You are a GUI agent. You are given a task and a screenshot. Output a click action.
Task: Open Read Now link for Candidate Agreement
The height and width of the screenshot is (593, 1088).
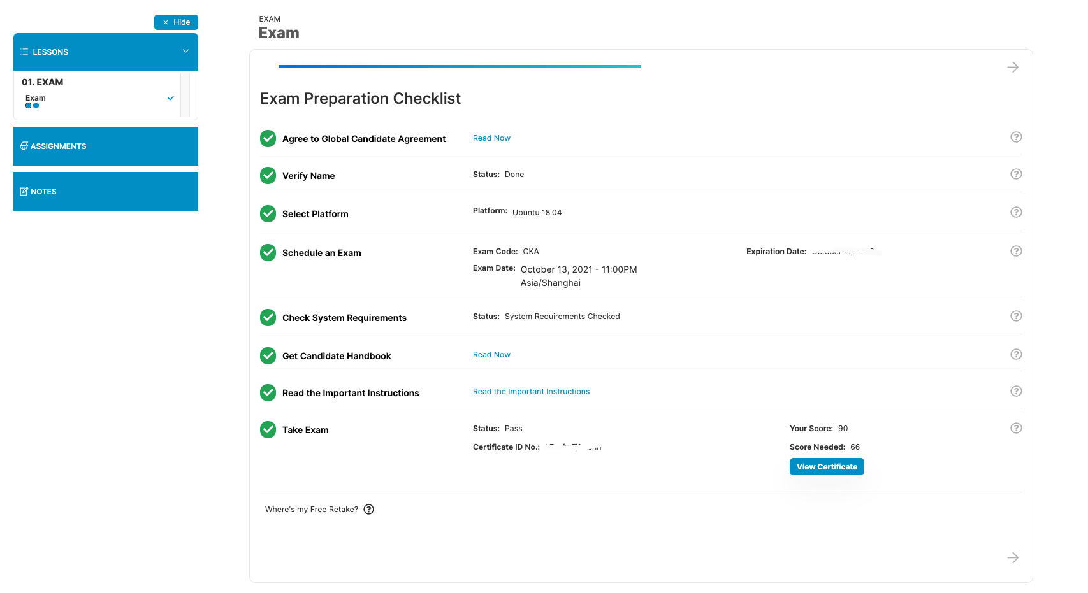coord(491,138)
